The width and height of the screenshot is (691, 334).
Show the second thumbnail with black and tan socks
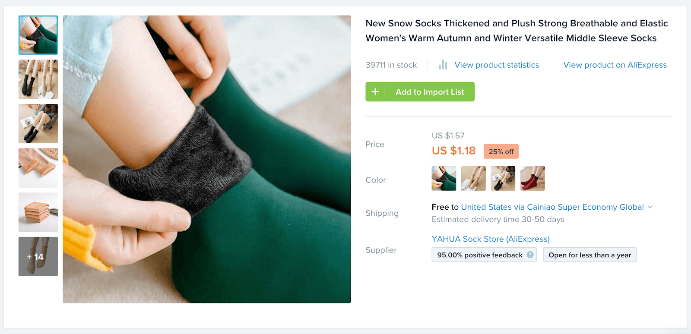tap(38, 79)
